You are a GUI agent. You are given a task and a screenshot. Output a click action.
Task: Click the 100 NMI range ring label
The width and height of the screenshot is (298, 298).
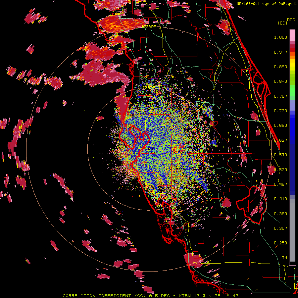(x=149, y=26)
